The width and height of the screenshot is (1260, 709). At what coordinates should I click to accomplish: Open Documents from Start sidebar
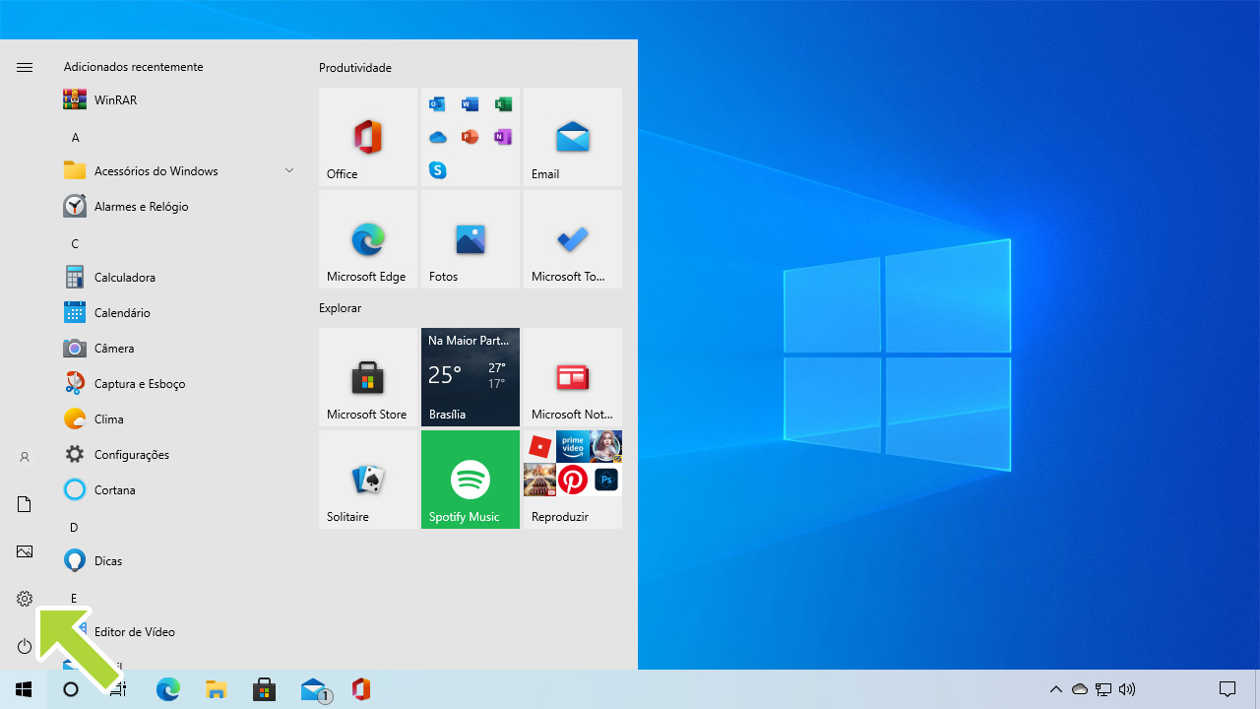click(x=25, y=504)
